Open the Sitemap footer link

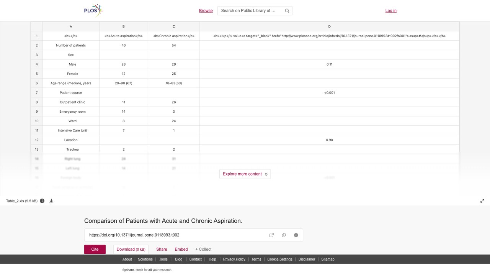tap(328, 259)
